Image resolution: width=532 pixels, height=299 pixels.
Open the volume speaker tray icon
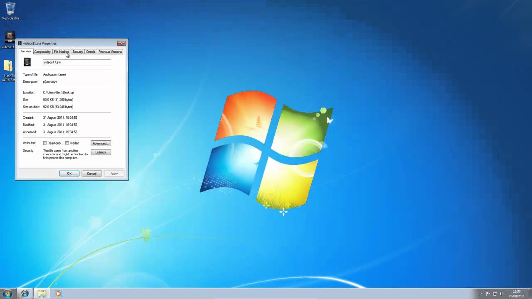point(501,294)
